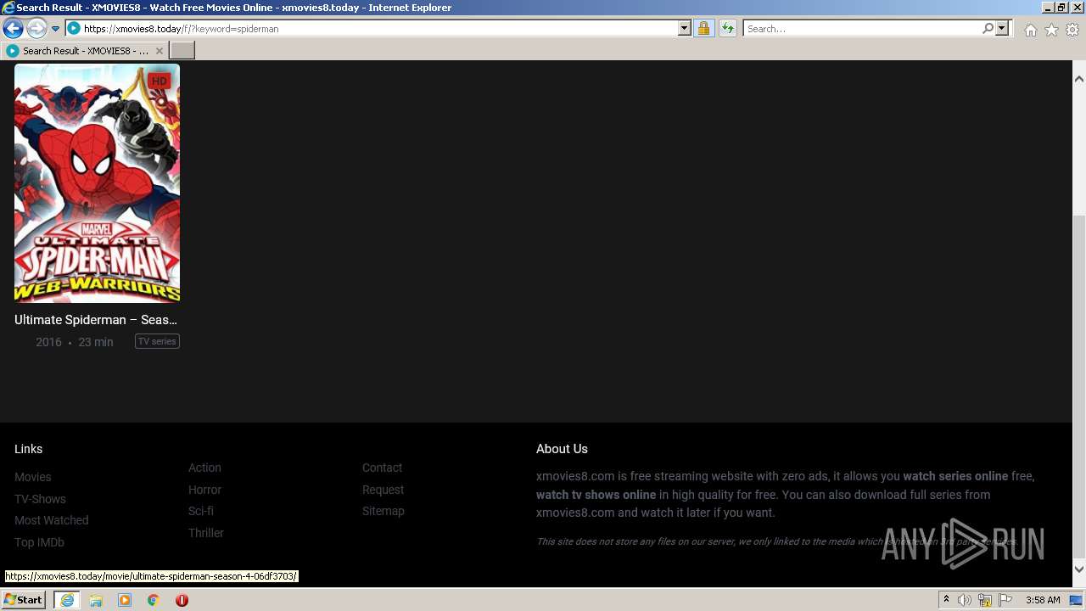Click the 3:58 AM clock
The image size is (1086, 611).
[1043, 600]
